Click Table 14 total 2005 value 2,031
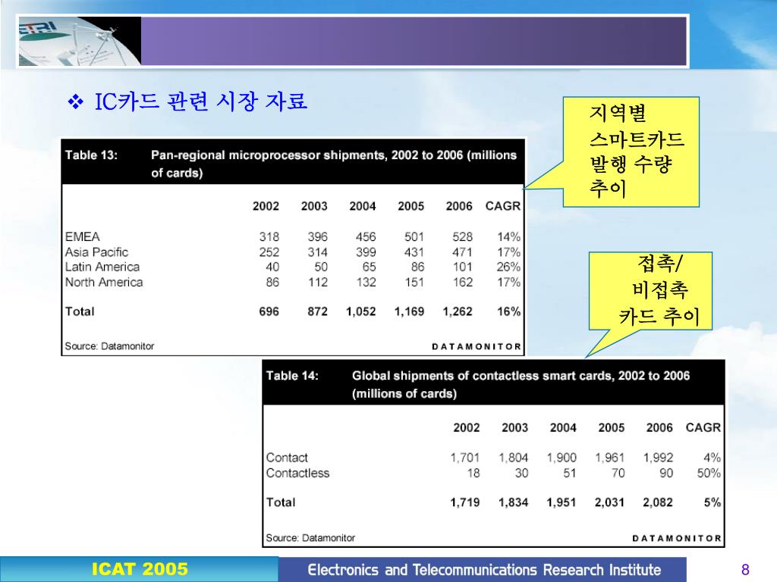 609,502
